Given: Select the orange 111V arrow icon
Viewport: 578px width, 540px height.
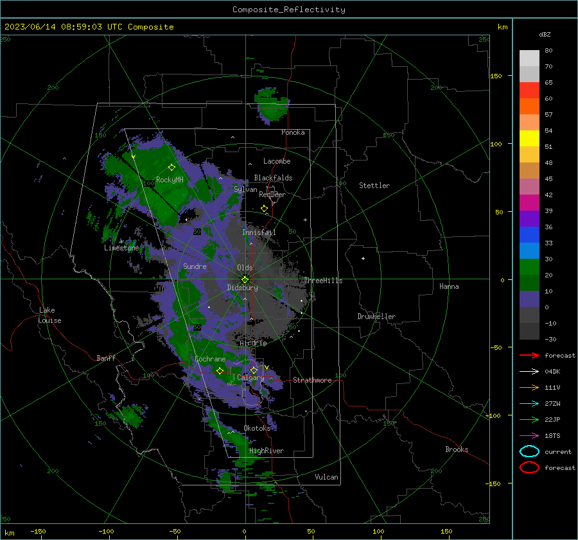Looking at the screenshot, I should pos(529,387).
